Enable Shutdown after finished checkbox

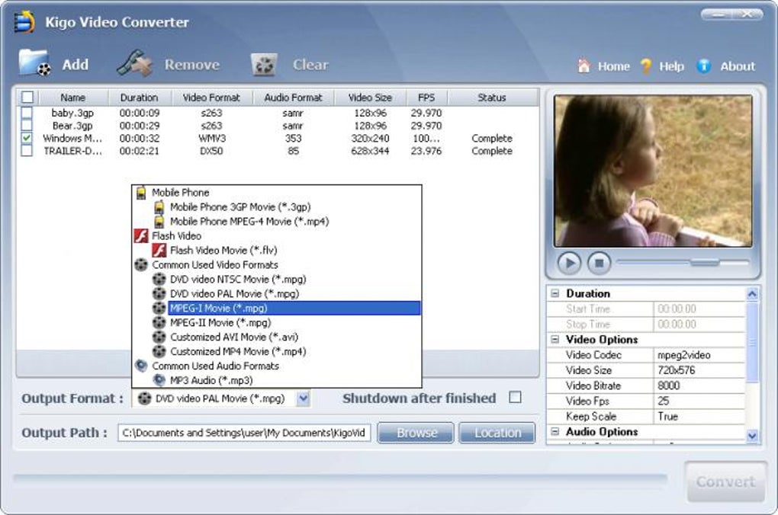point(516,398)
